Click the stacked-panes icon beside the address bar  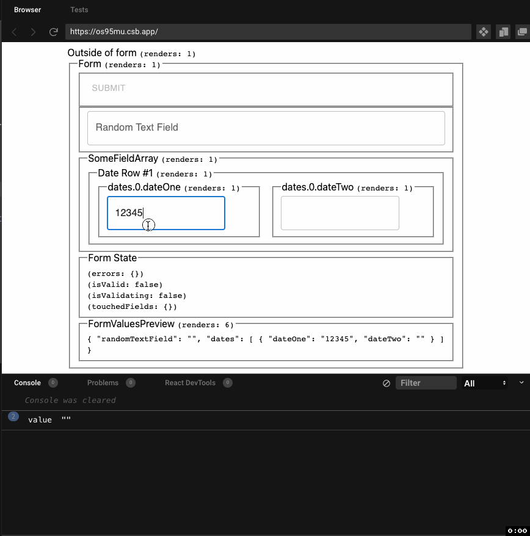pyautogui.click(x=503, y=32)
